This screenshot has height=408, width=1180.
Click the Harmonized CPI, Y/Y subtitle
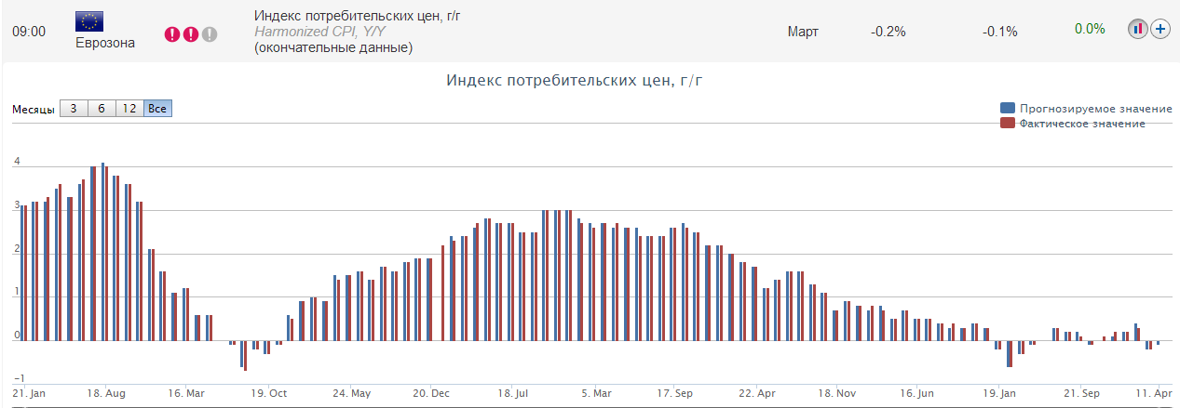tap(319, 32)
